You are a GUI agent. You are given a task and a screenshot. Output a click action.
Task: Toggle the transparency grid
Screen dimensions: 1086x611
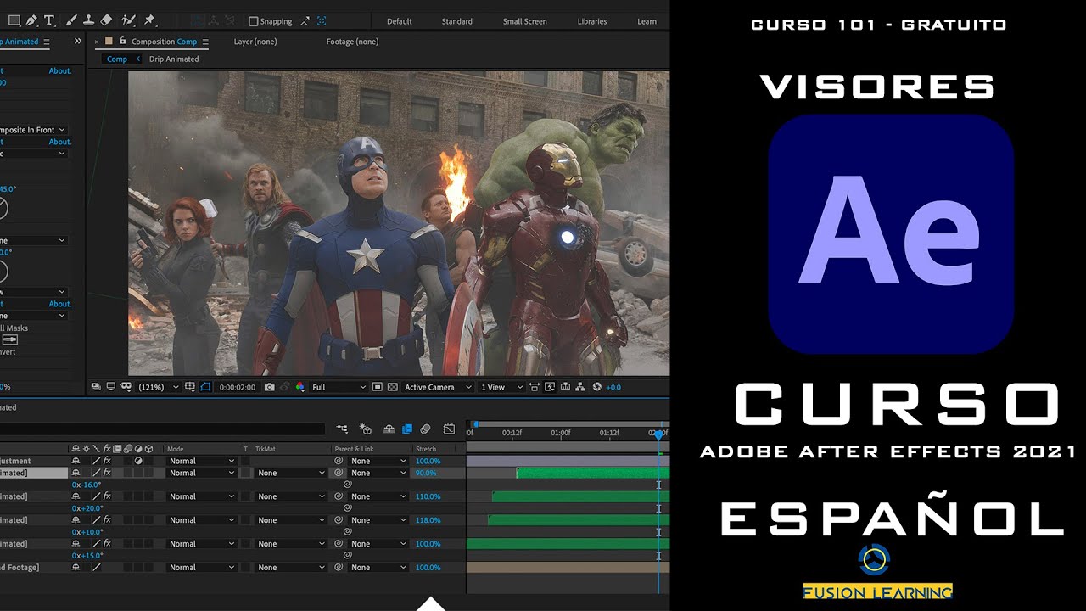[392, 387]
